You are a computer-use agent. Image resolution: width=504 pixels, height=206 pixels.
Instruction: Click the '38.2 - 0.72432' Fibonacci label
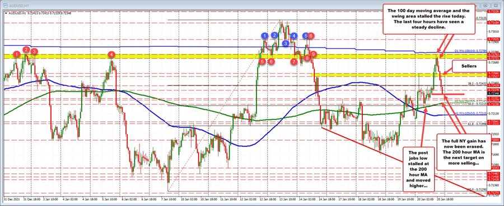(x=477, y=83)
